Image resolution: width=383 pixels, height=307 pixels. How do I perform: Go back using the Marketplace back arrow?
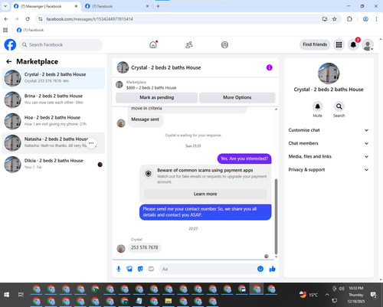[x=9, y=61]
